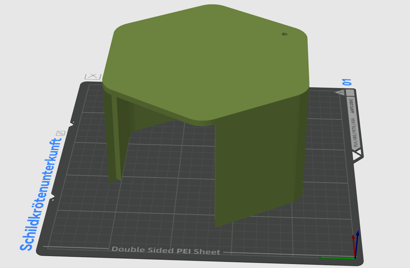Select the blue plate name Schildkrötenunterkunft

(x=40, y=194)
